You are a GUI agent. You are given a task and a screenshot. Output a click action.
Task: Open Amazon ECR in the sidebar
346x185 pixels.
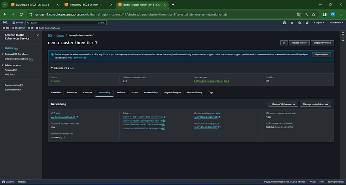point(11,70)
